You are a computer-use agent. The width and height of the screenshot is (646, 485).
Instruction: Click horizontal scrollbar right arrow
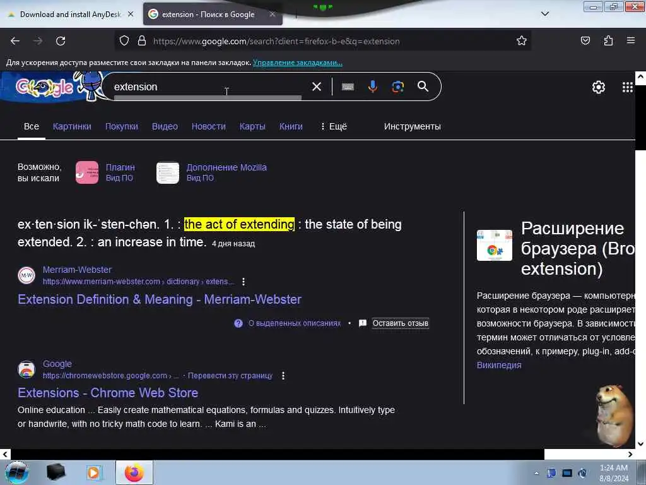tap(630, 455)
